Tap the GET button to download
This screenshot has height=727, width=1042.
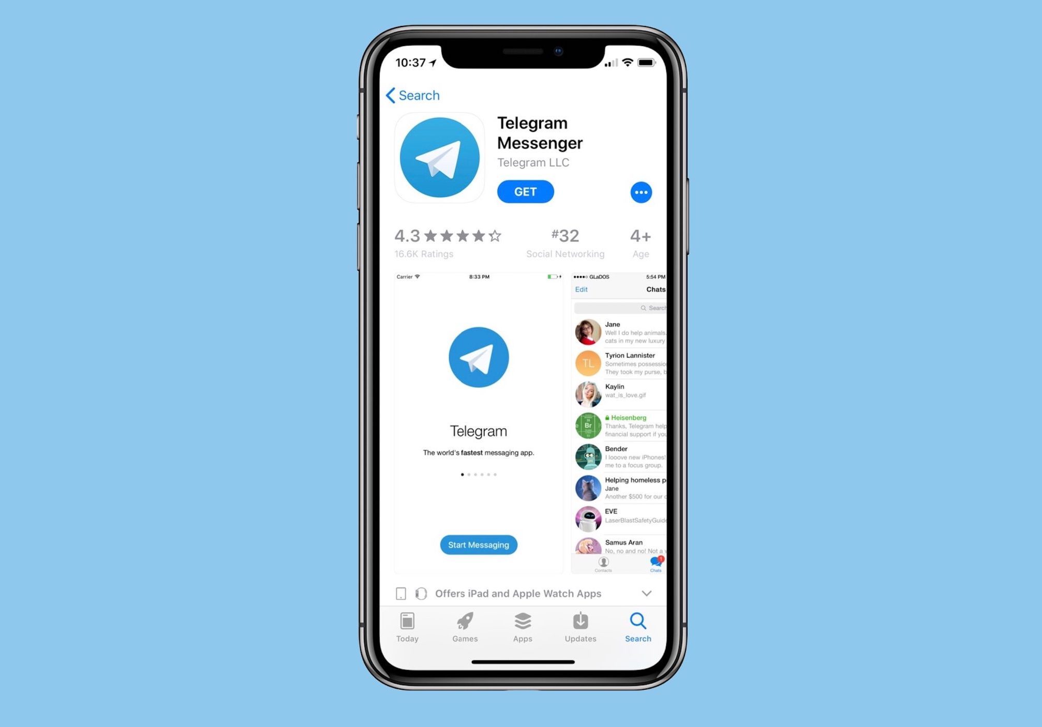point(526,191)
